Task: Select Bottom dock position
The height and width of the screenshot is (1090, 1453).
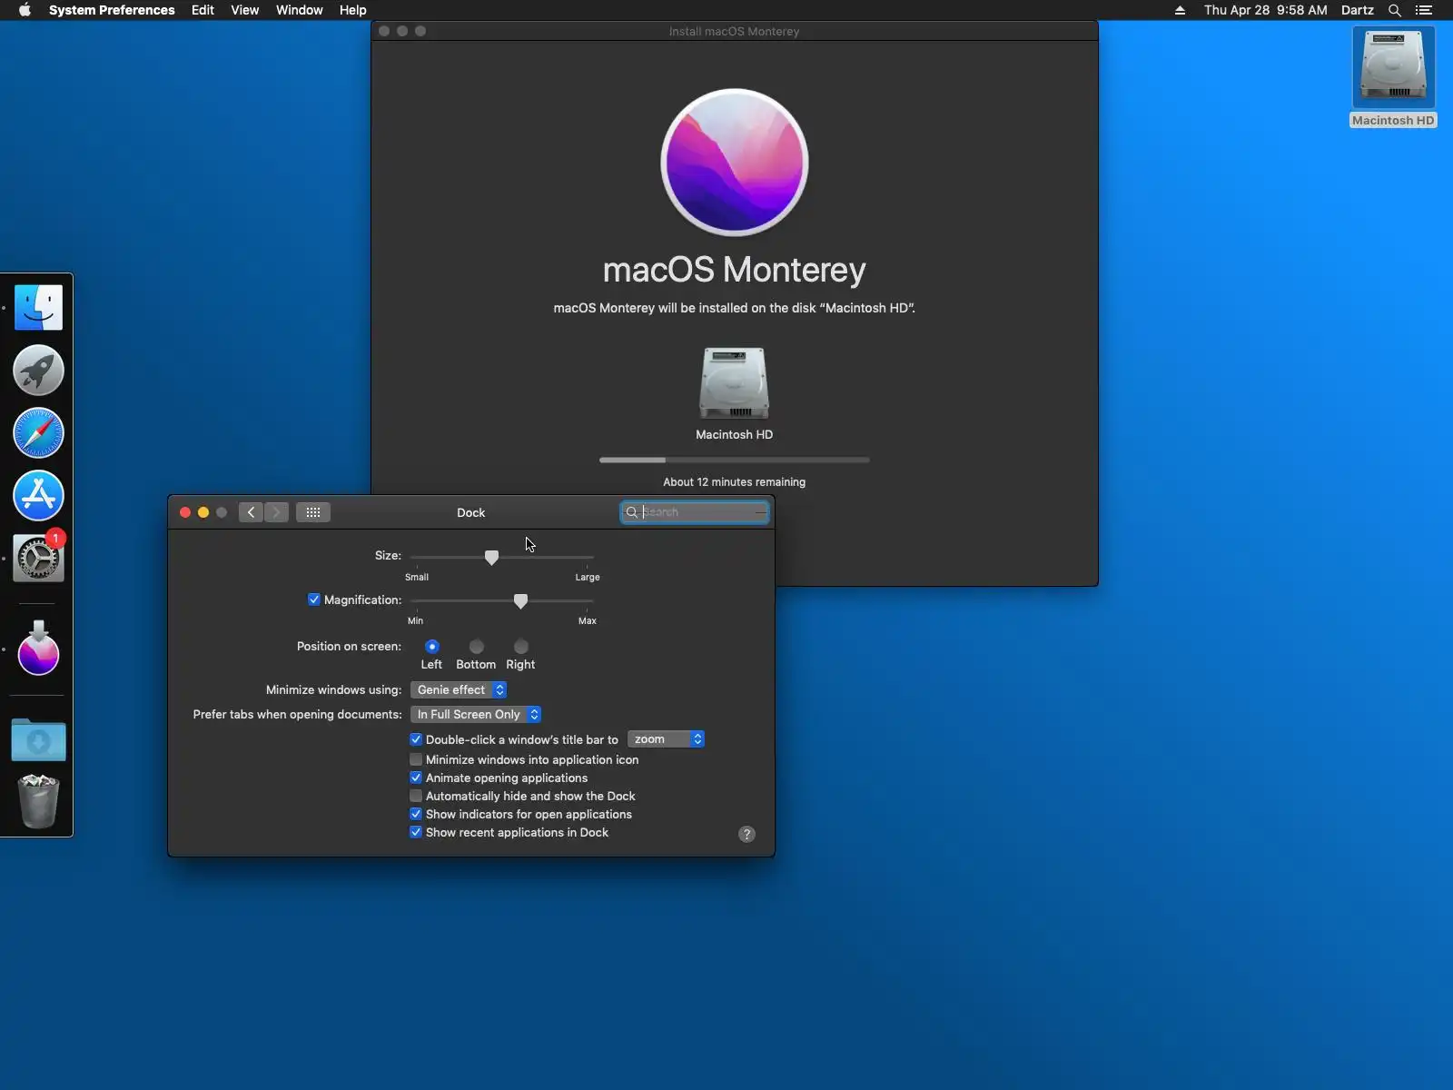Action: [477, 647]
